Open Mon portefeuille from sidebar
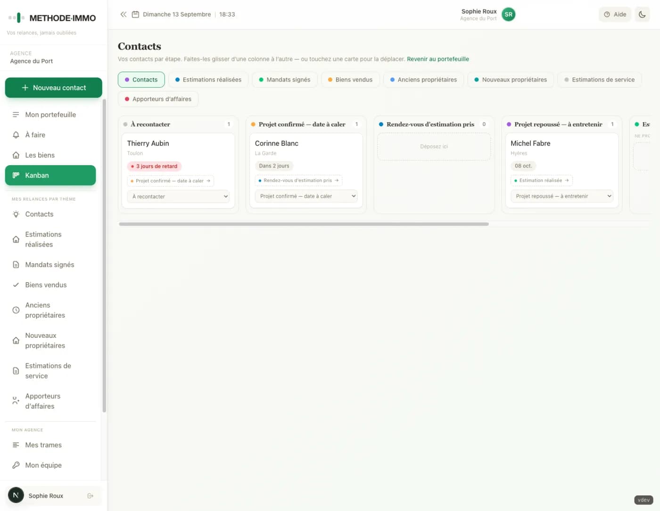 click(50, 115)
